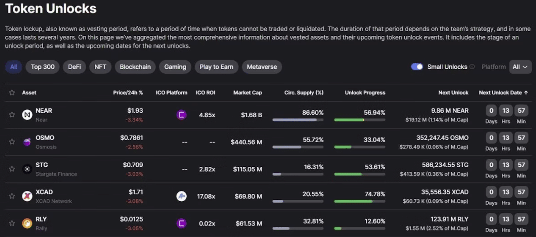Open the NEAR asset name link
The image size is (536, 237).
point(44,111)
